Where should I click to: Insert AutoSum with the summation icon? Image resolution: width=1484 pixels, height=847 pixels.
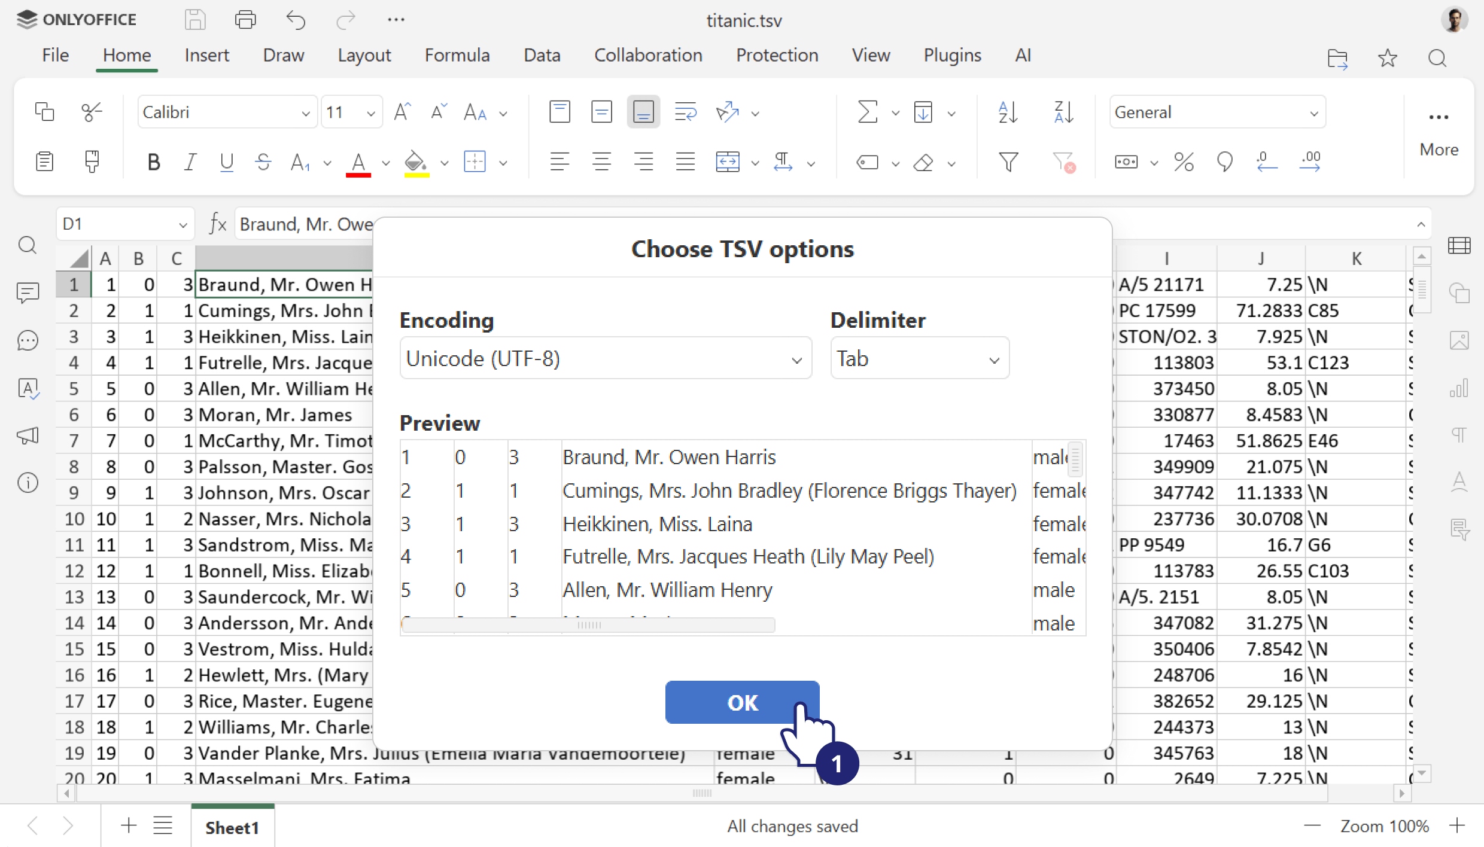click(867, 111)
